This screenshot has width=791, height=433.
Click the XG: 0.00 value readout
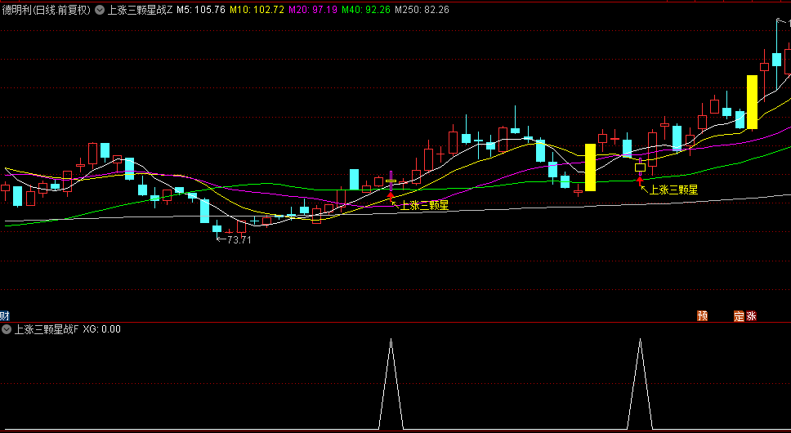click(101, 330)
